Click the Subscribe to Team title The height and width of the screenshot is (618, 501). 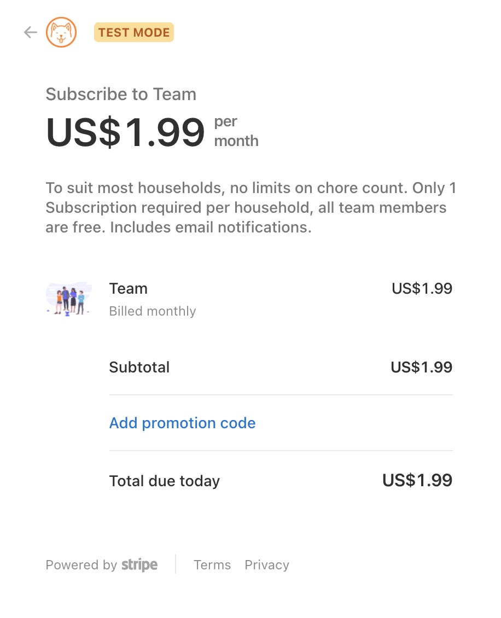tap(121, 94)
